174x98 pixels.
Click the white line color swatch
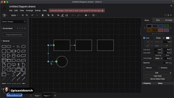click(167, 38)
